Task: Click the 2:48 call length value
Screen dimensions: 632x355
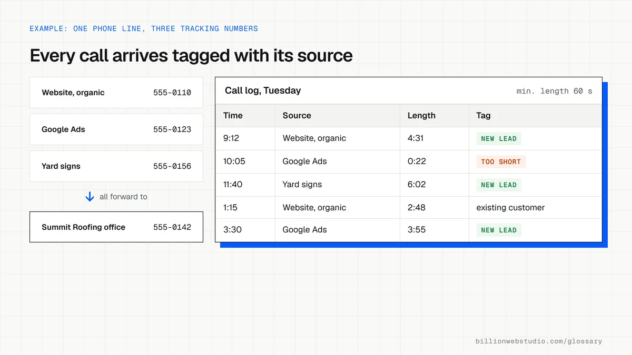Action: click(x=417, y=208)
